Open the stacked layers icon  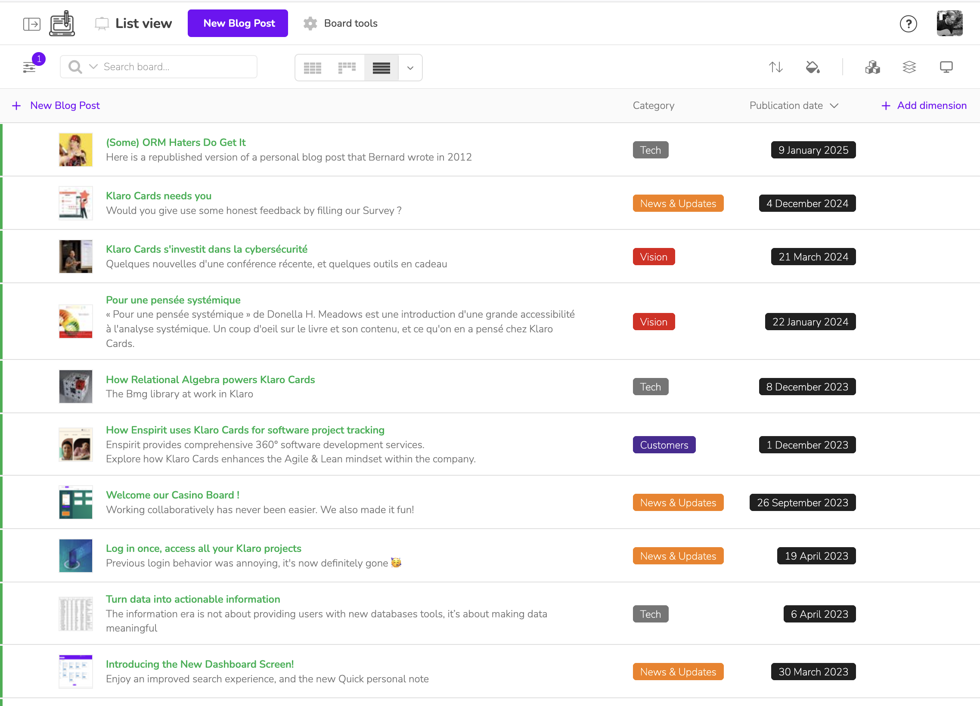[909, 67]
